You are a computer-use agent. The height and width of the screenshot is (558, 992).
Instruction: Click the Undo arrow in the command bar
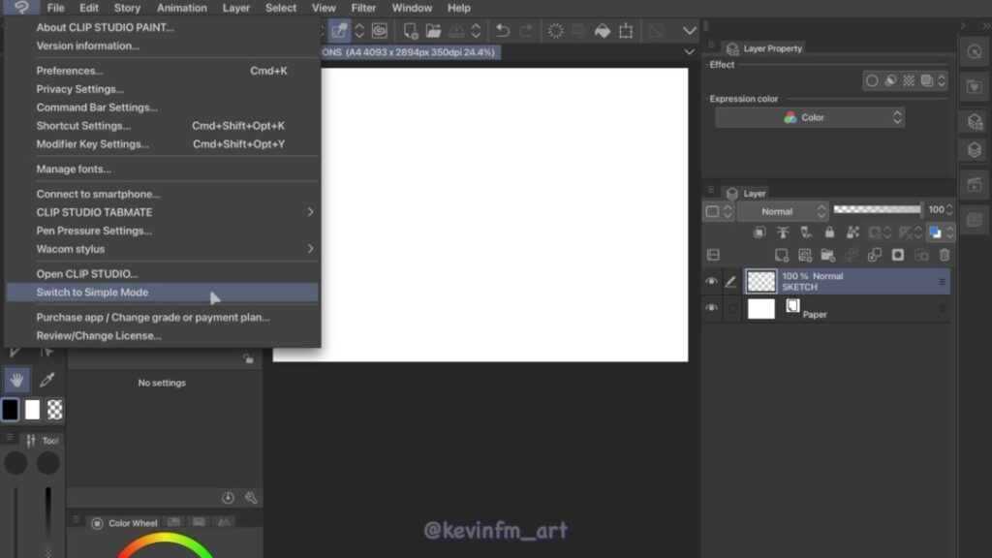click(x=502, y=31)
